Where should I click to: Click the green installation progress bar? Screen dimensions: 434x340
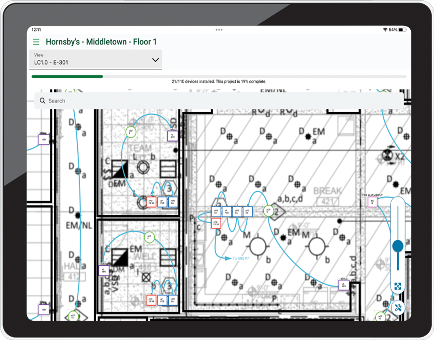(68, 76)
